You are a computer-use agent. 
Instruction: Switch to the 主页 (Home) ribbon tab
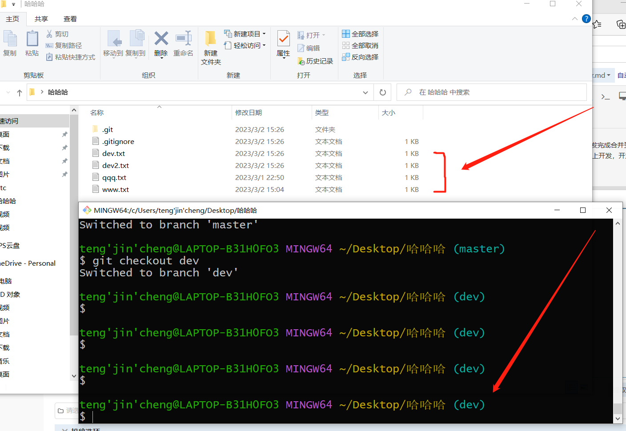click(x=12, y=19)
